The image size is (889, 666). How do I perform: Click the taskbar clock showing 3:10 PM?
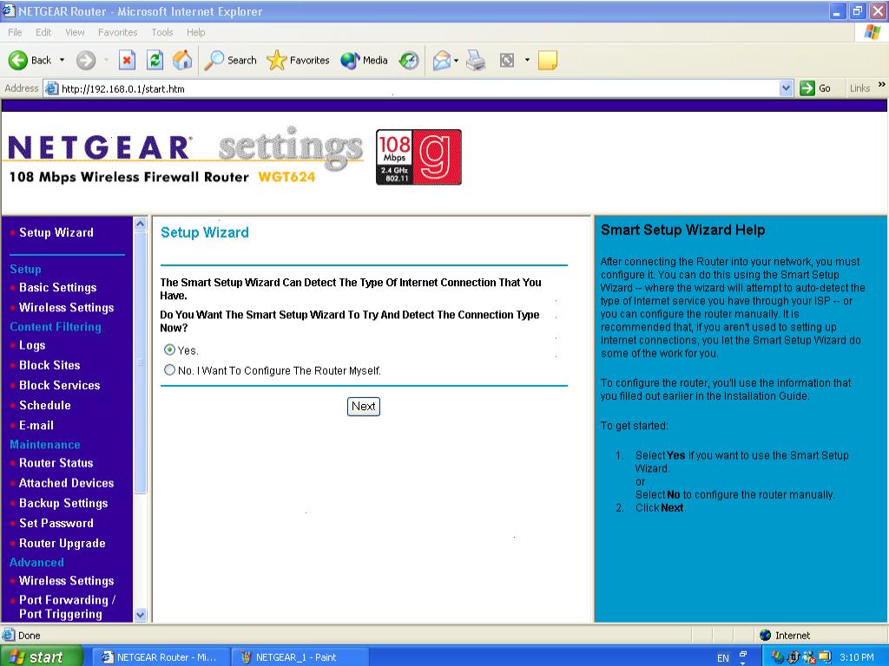[x=857, y=657]
